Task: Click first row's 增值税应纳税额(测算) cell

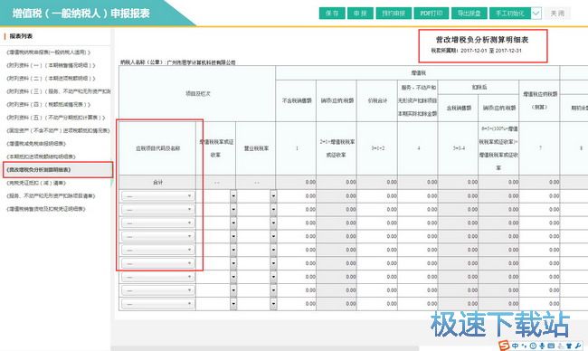Action: point(539,196)
